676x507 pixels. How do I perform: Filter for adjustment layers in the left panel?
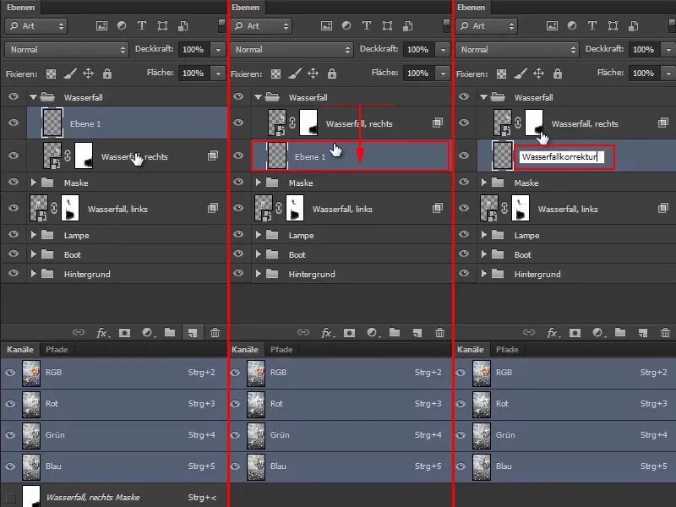[122, 26]
